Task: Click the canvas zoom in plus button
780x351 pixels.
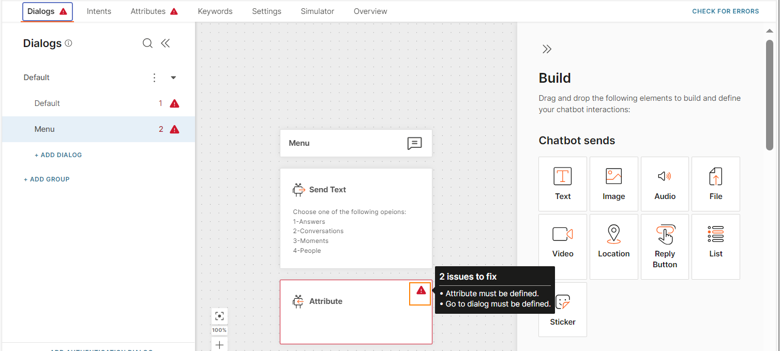Action: [x=219, y=345]
